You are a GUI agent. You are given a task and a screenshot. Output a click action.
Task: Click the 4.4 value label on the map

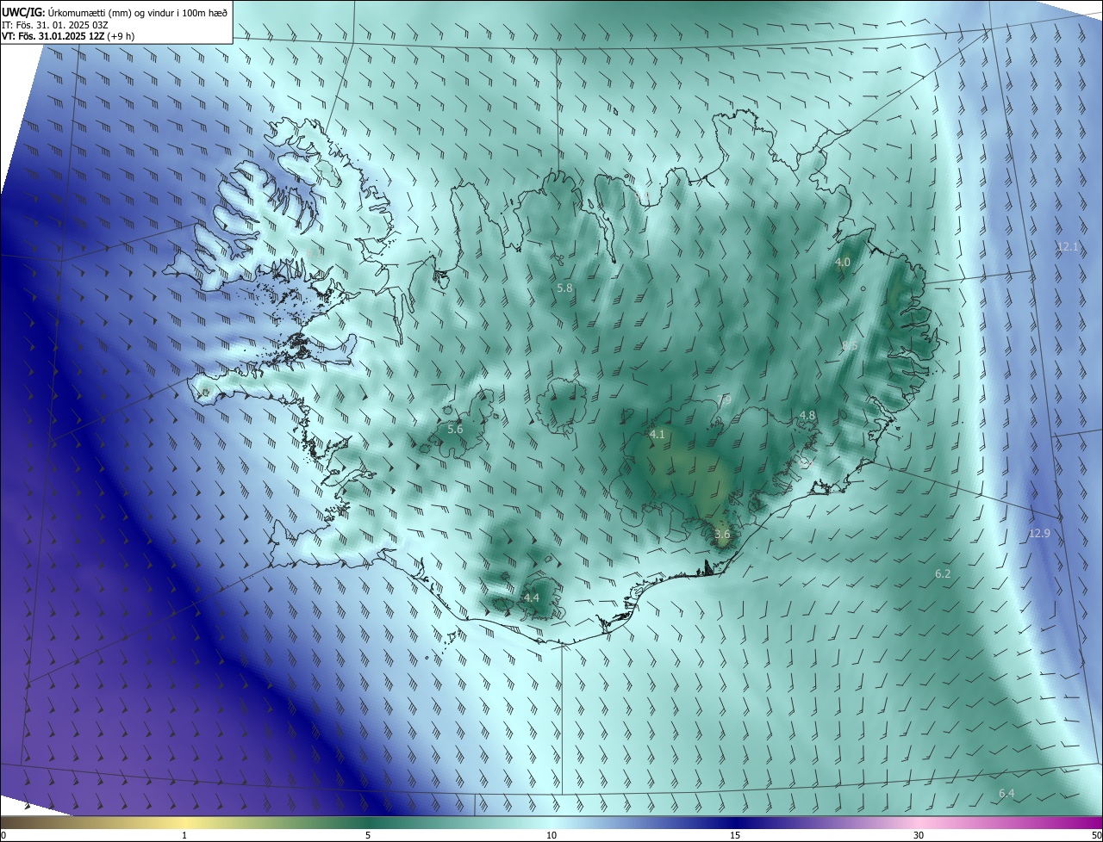pyautogui.click(x=532, y=597)
